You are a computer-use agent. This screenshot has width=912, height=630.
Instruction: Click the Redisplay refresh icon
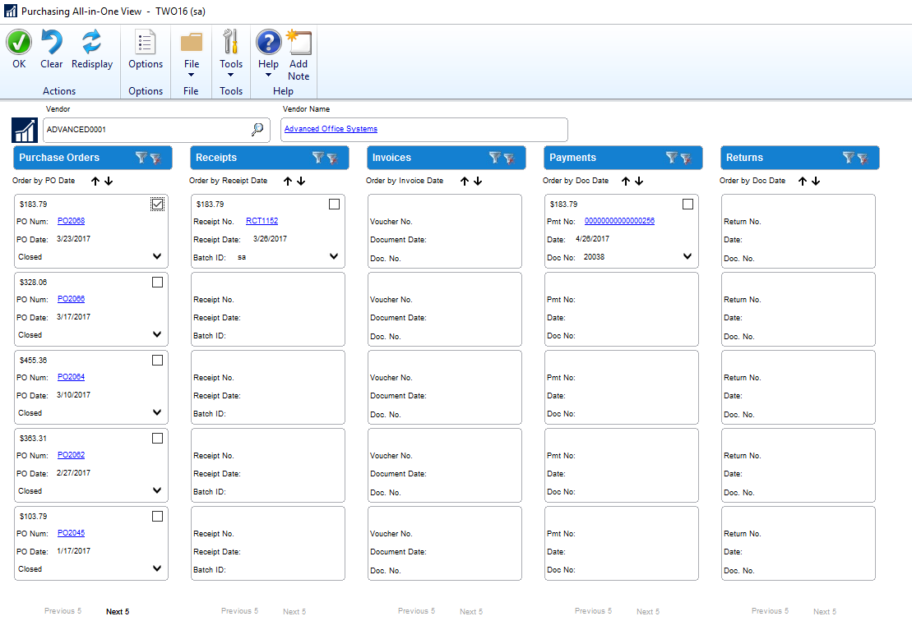[x=91, y=43]
